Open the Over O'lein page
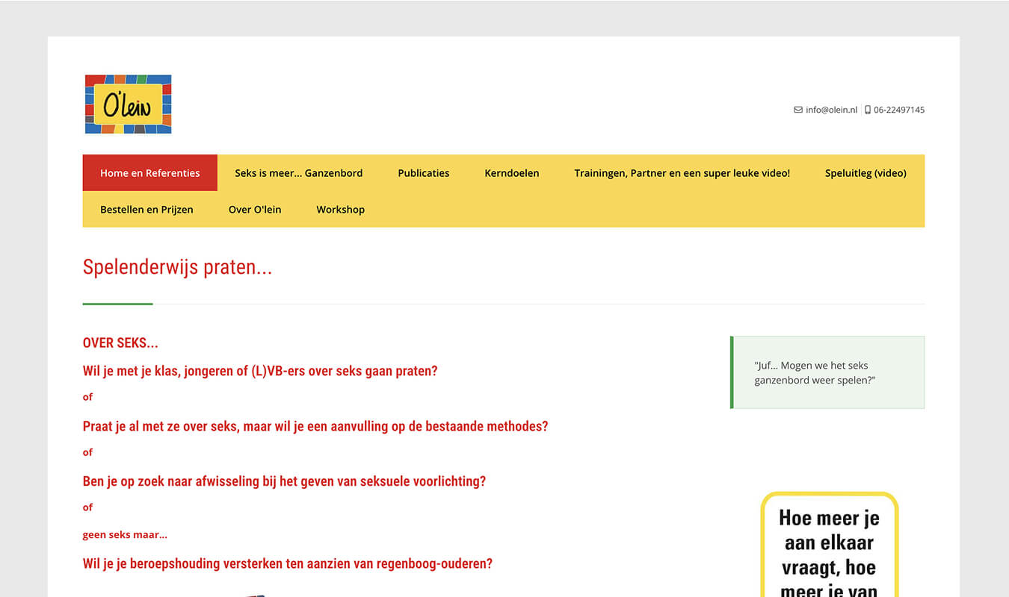This screenshot has height=597, width=1009. (x=255, y=210)
